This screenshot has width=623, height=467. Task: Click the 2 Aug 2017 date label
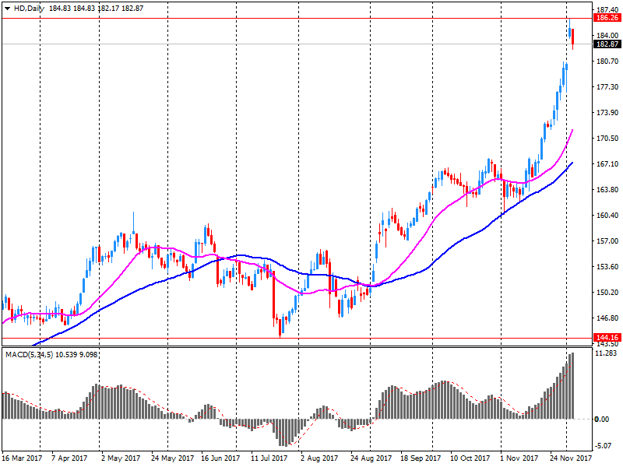[319, 458]
